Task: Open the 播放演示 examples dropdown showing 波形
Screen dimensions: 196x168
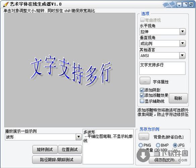Action: (x=43, y=137)
